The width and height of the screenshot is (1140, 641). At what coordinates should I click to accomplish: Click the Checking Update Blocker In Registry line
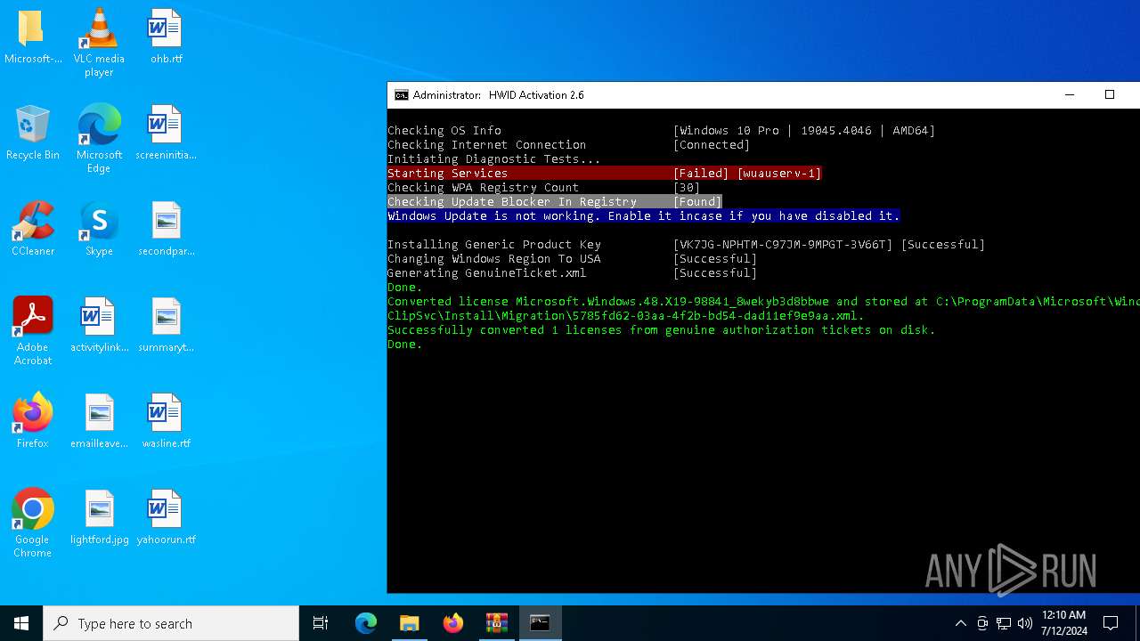coord(554,202)
